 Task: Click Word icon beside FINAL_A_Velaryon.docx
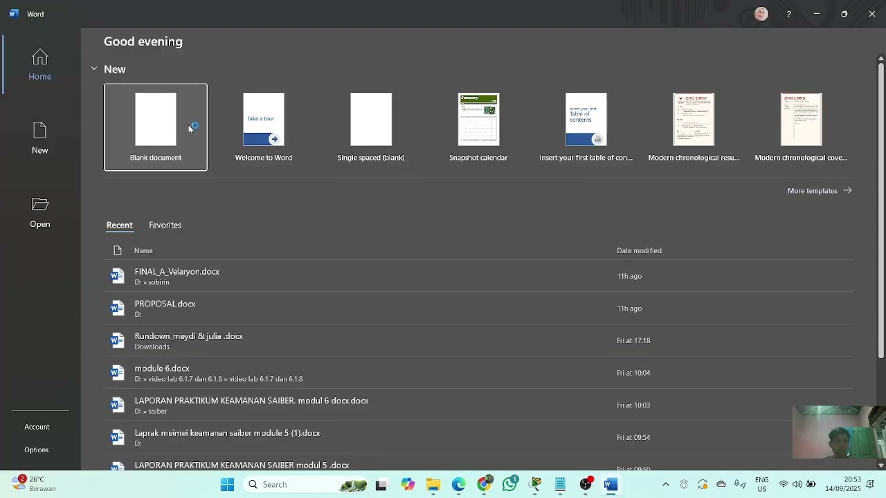(x=118, y=276)
